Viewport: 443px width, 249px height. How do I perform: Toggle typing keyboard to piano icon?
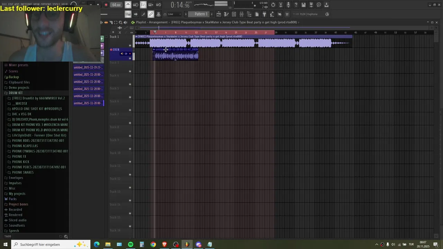[128, 14]
